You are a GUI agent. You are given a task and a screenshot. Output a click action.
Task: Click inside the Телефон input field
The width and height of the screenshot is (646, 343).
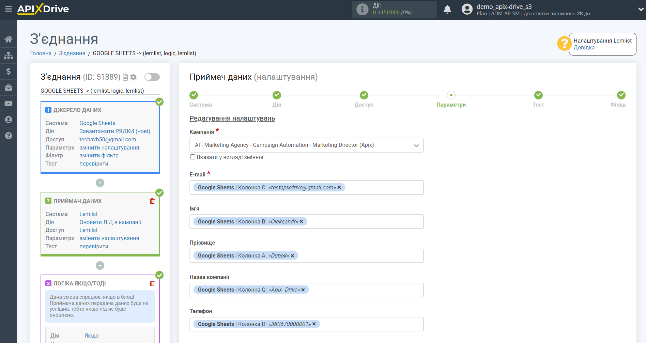click(x=306, y=324)
